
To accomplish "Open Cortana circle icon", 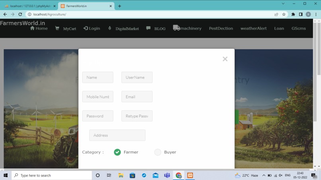I will 98,175.
